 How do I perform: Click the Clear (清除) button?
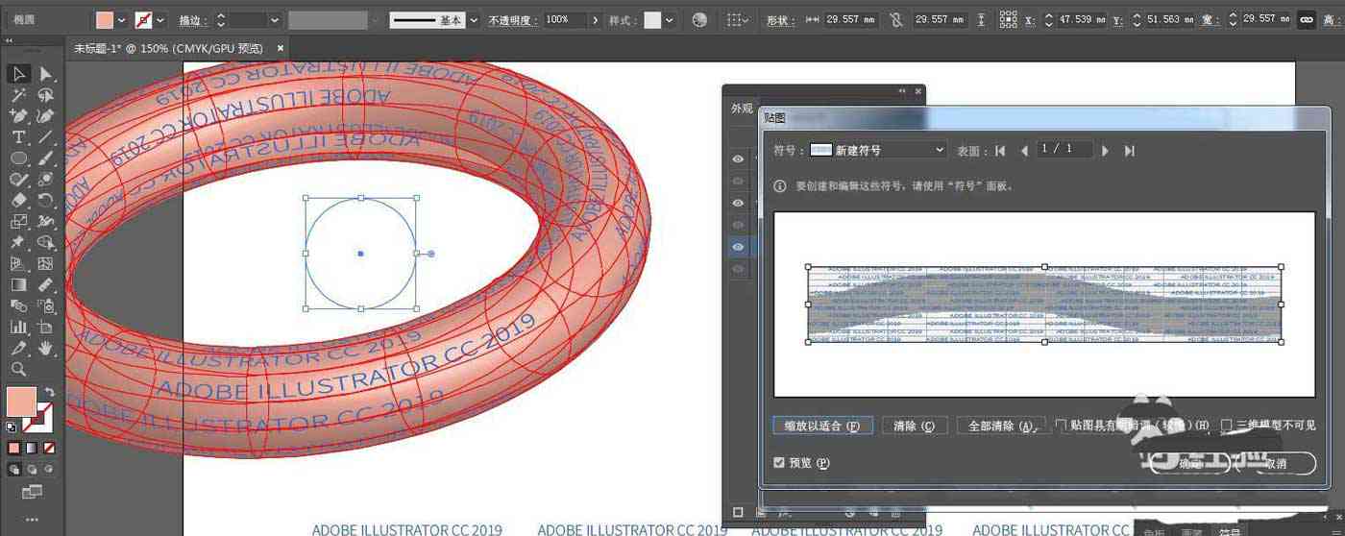click(x=915, y=426)
